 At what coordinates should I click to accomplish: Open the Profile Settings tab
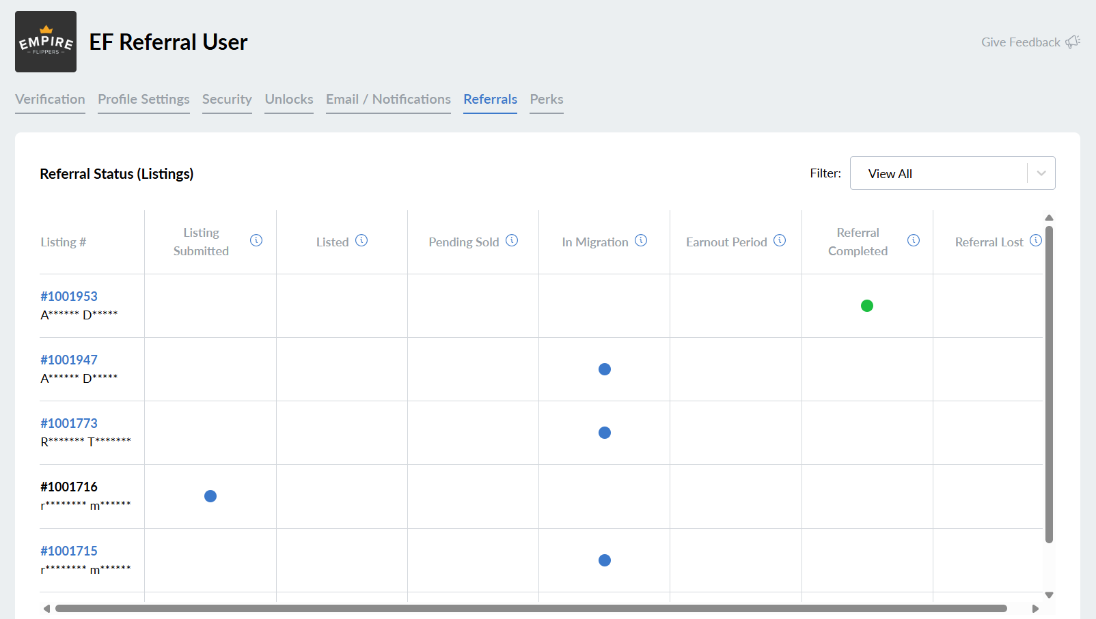point(143,100)
